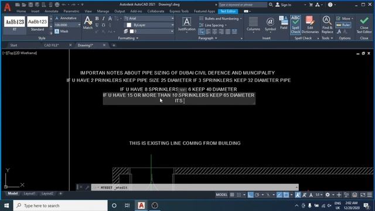The image size is (375, 211).
Task: Open Line Spacing dropdown
Action: click(213, 25)
